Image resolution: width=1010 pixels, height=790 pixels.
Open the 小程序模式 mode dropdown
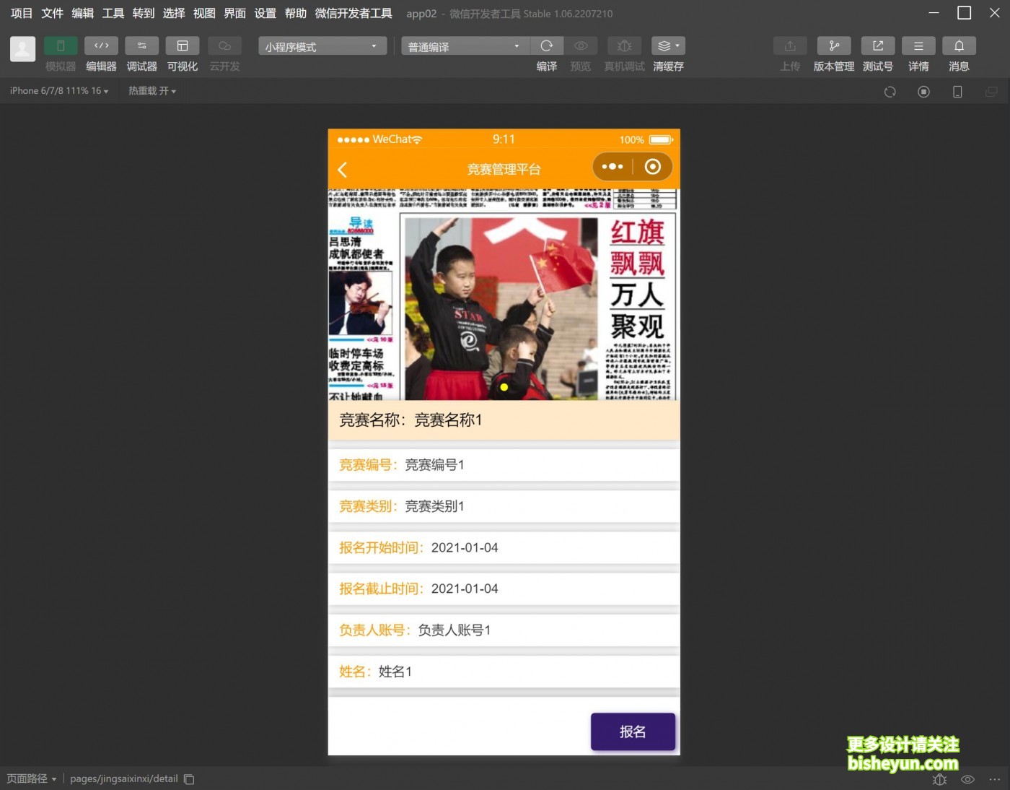(x=322, y=46)
